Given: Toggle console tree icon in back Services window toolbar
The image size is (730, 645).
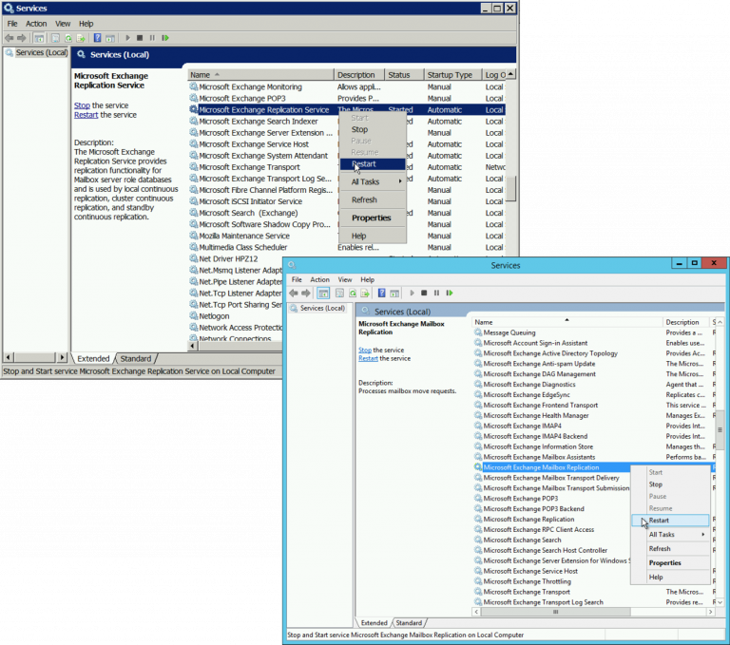Looking at the screenshot, I should [39, 38].
